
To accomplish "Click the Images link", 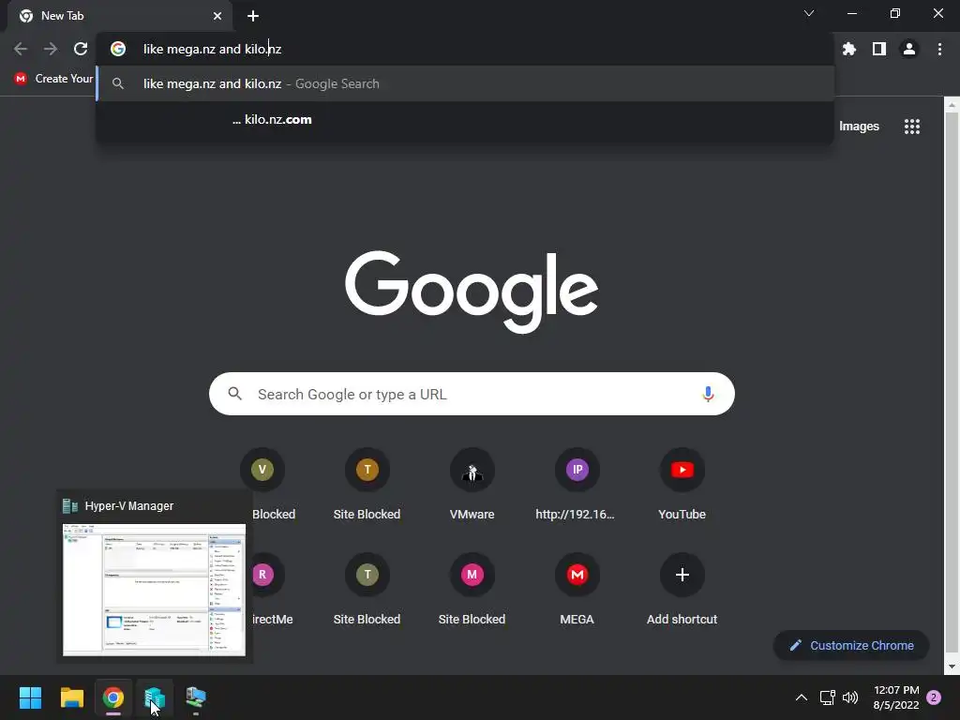I will point(859,127).
